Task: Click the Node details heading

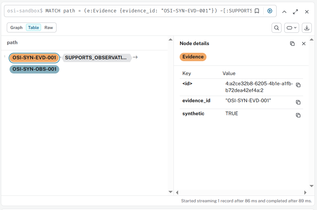Action: [x=194, y=44]
